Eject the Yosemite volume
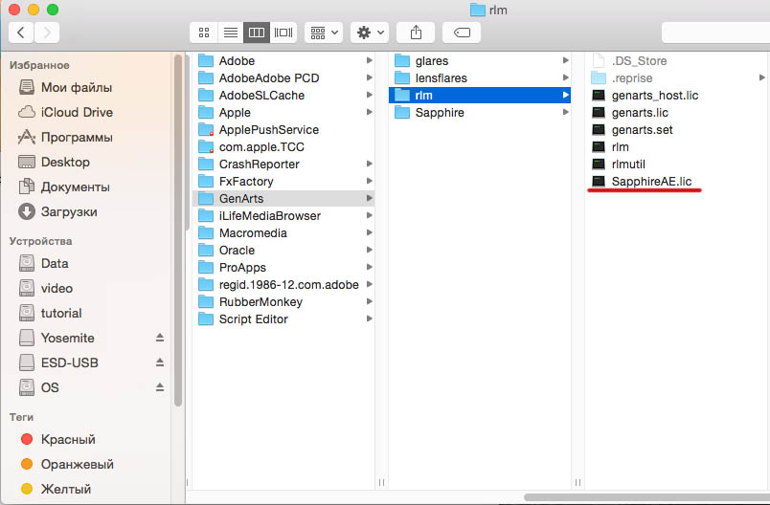 (160, 338)
